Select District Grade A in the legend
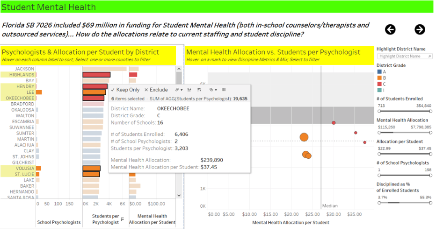The width and height of the screenshot is (436, 233). click(382, 71)
